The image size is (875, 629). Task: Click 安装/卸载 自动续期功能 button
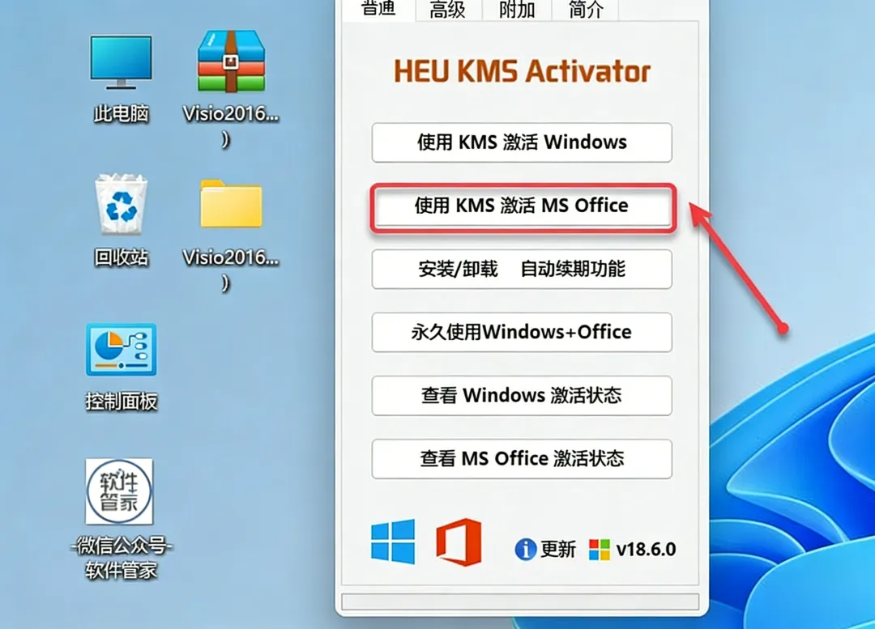coord(522,270)
